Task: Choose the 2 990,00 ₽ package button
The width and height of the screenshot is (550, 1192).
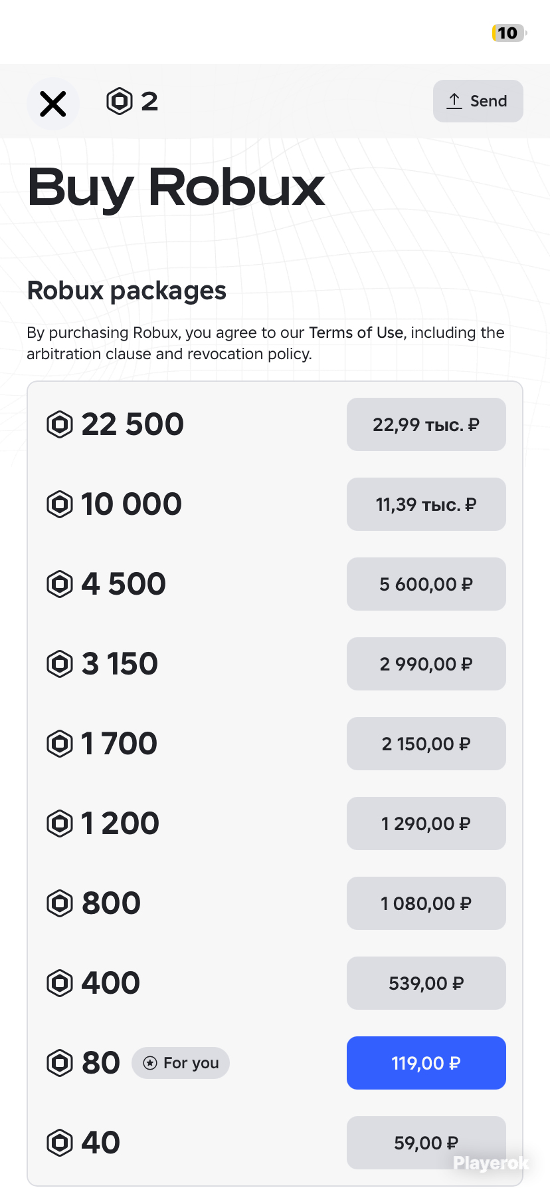Action: (x=426, y=664)
